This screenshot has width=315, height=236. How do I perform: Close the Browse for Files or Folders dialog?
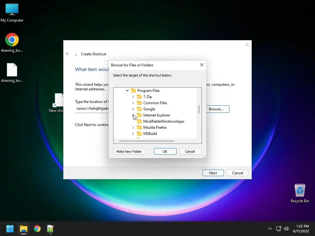tap(202, 65)
